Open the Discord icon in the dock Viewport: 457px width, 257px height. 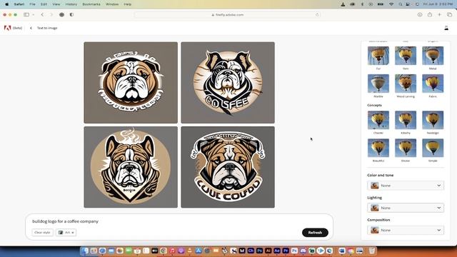[303, 251]
